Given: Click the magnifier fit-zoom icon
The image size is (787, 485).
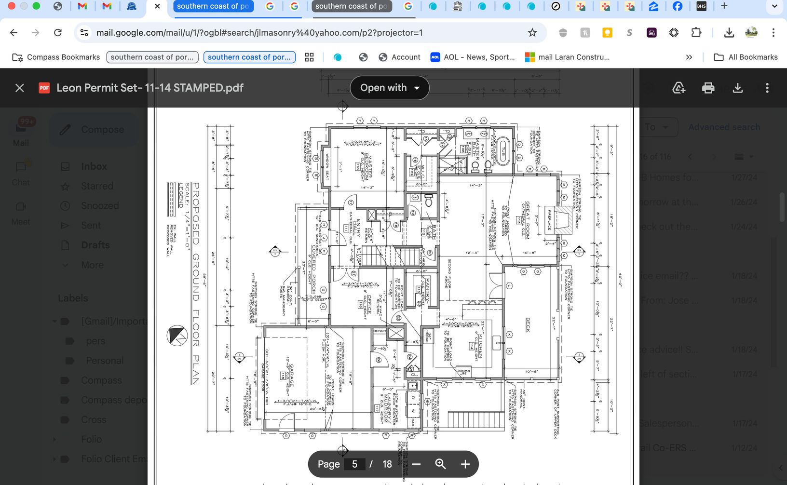Looking at the screenshot, I should [x=440, y=464].
